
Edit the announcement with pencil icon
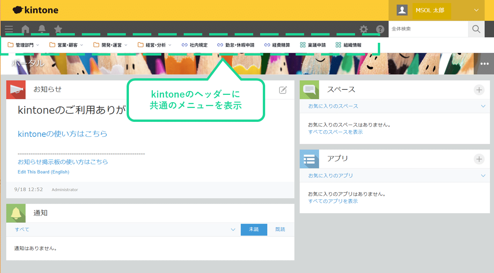283,90
